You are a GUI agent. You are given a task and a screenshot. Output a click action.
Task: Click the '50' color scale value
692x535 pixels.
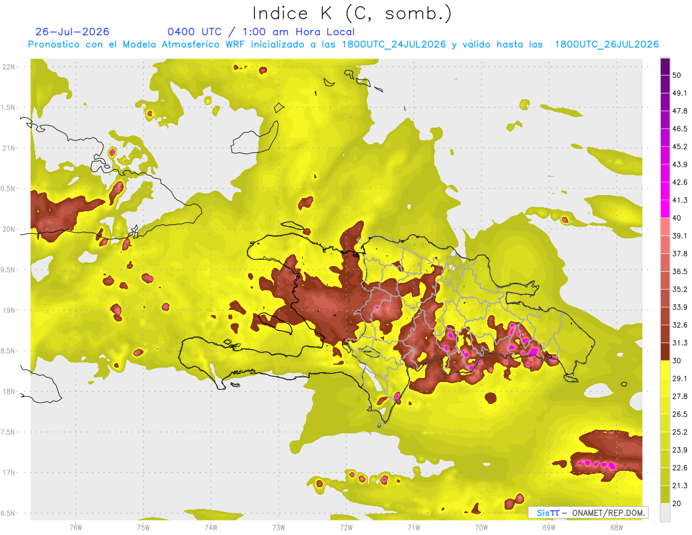click(677, 75)
